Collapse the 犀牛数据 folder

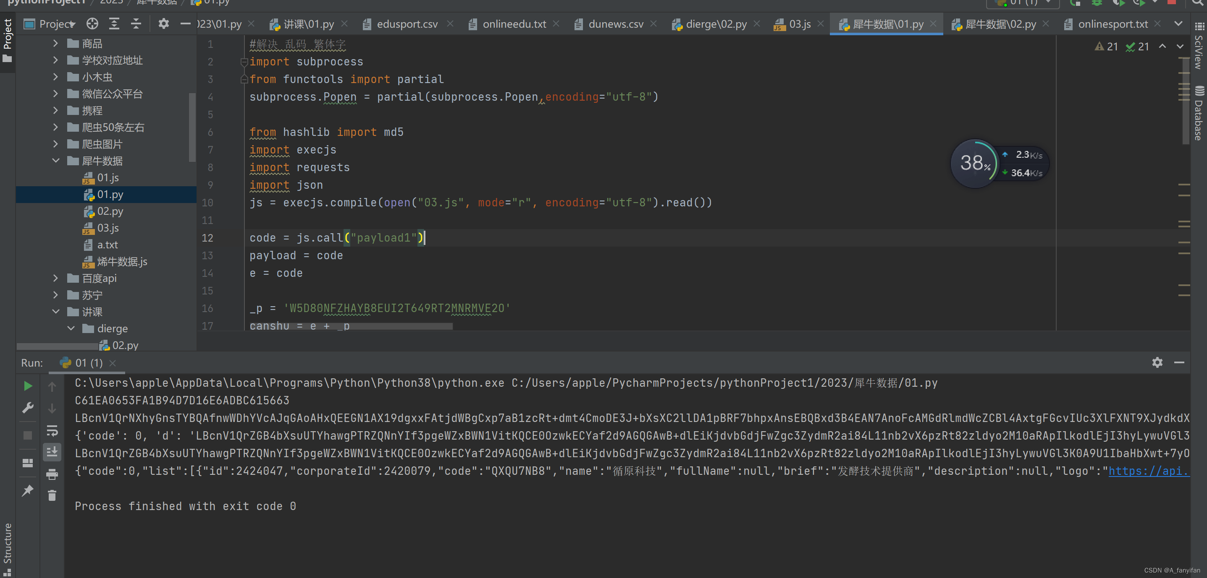point(56,161)
